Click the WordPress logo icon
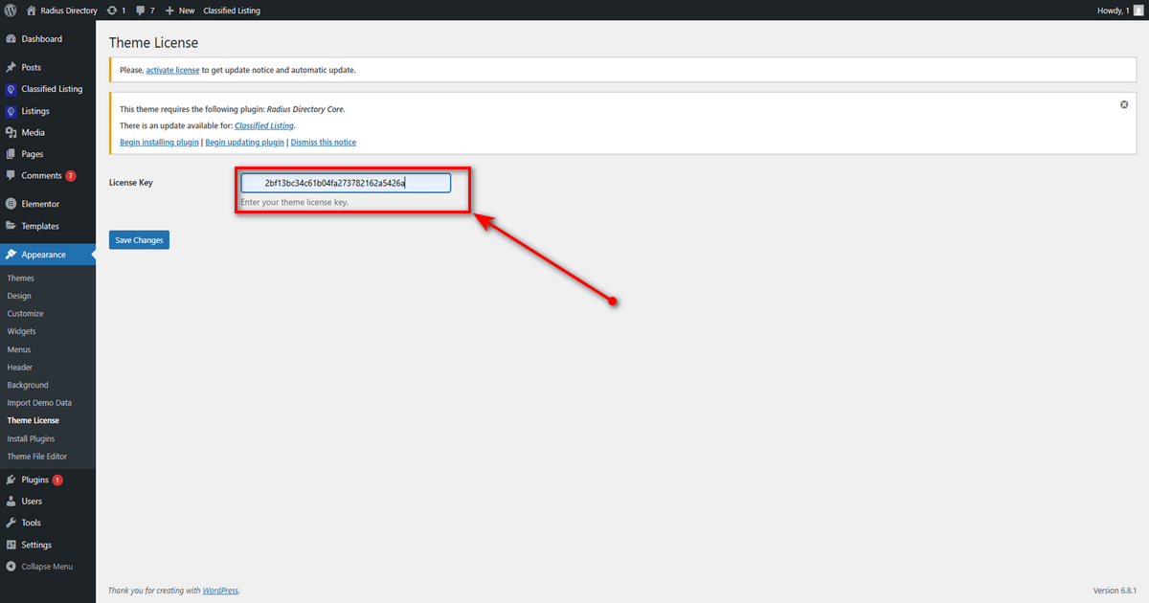This screenshot has height=603, width=1149. [11, 11]
